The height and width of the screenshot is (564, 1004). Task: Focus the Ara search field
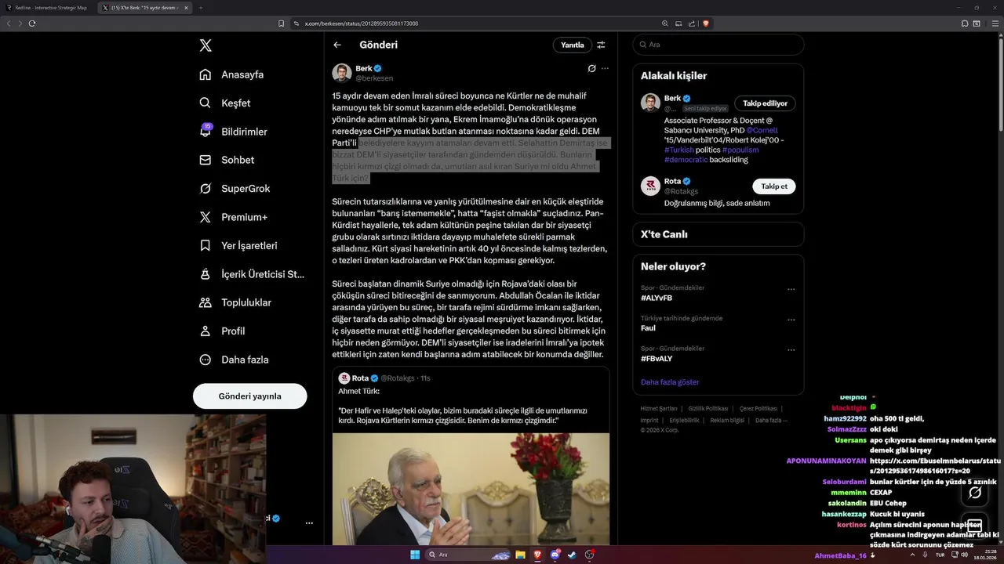[718, 45]
